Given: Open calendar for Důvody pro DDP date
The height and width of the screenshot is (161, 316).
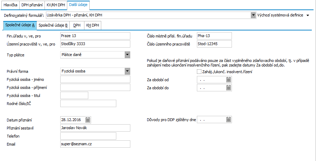Looking at the screenshot, I should coord(228,120).
